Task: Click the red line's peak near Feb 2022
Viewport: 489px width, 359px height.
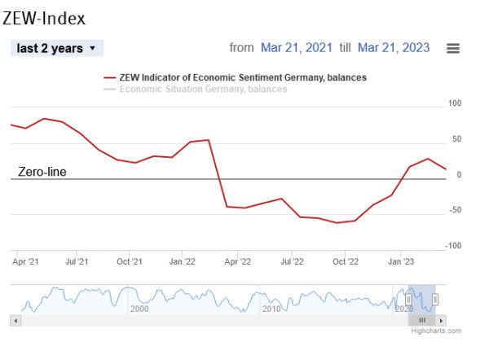Action: pos(209,140)
